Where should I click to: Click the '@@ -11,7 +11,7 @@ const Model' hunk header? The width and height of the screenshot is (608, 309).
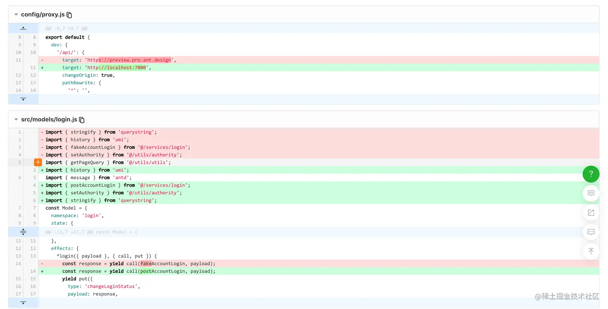[x=91, y=232]
